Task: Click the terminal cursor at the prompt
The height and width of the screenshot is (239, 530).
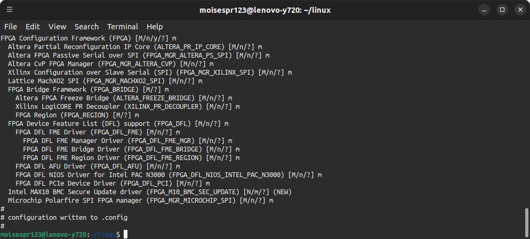Action: tap(125, 234)
